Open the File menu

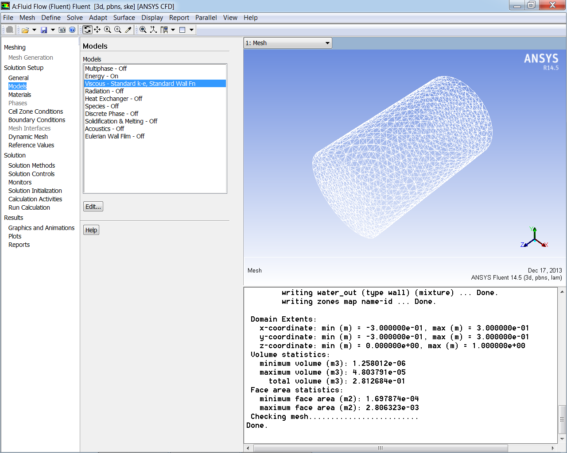tap(8, 18)
